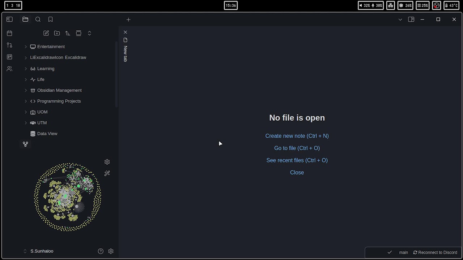
Task: Click the auto-reveal current file icon
Action: click(x=78, y=33)
